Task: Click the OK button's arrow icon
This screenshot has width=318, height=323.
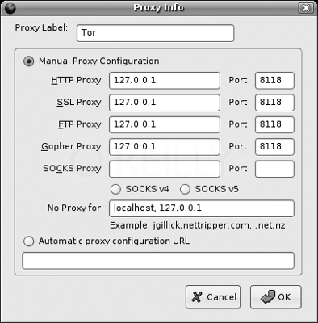Action: pyautogui.click(x=268, y=296)
